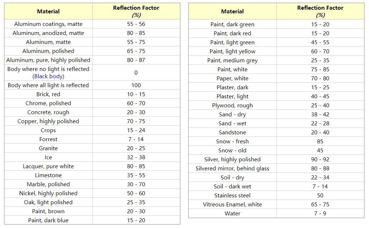Select the Stainless steel cell
Viewport: 369px width, 228px height.
coord(232,196)
